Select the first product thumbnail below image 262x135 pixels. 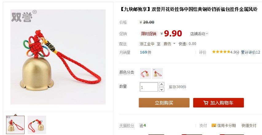click(15, 125)
